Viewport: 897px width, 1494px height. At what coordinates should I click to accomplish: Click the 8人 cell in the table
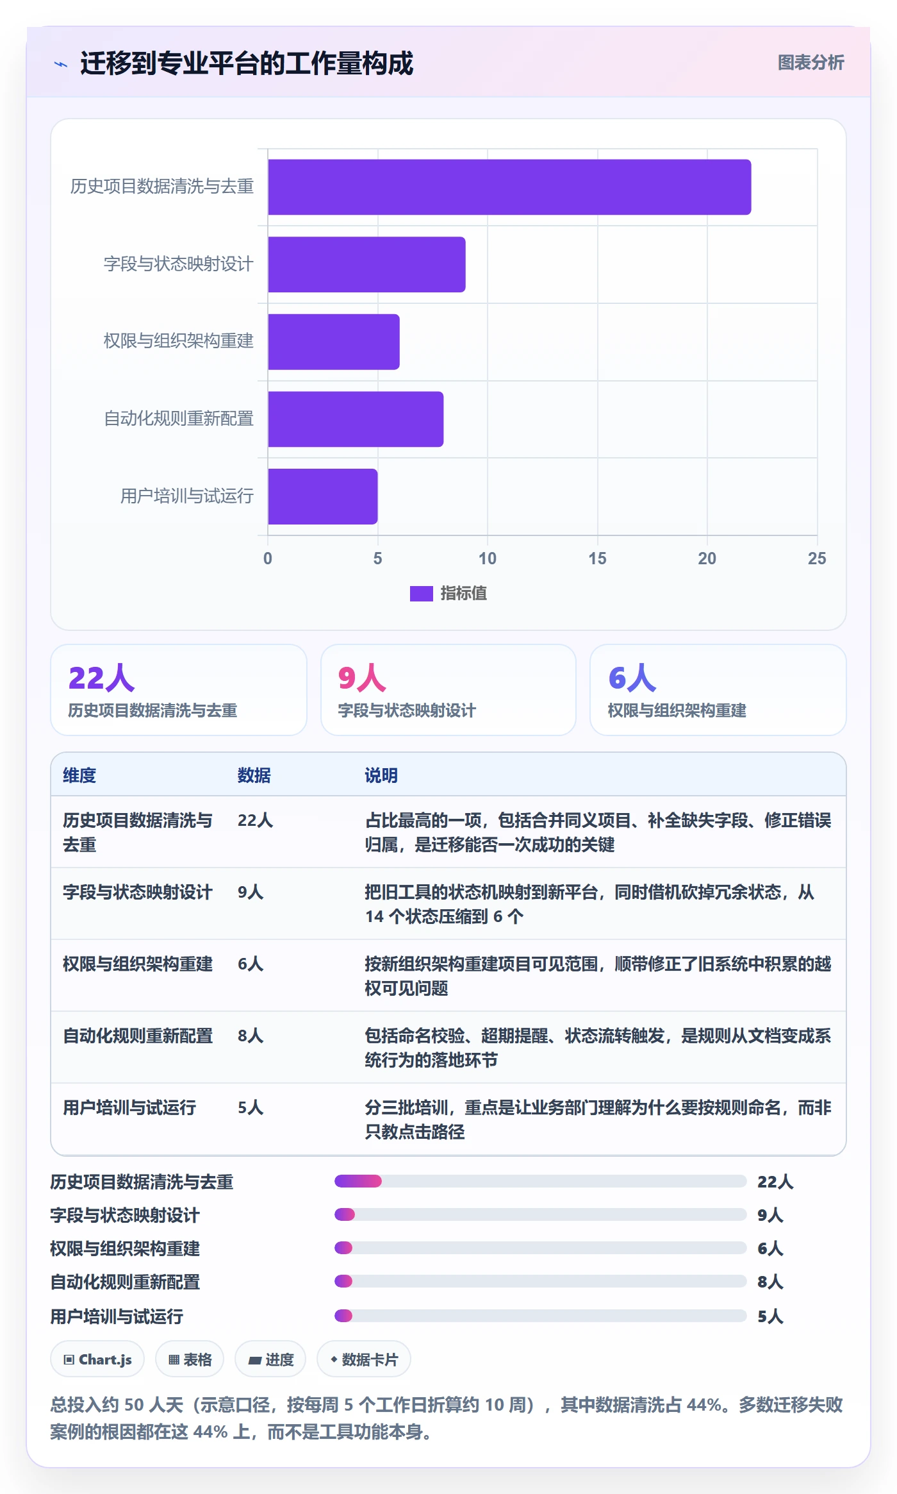pos(251,1036)
